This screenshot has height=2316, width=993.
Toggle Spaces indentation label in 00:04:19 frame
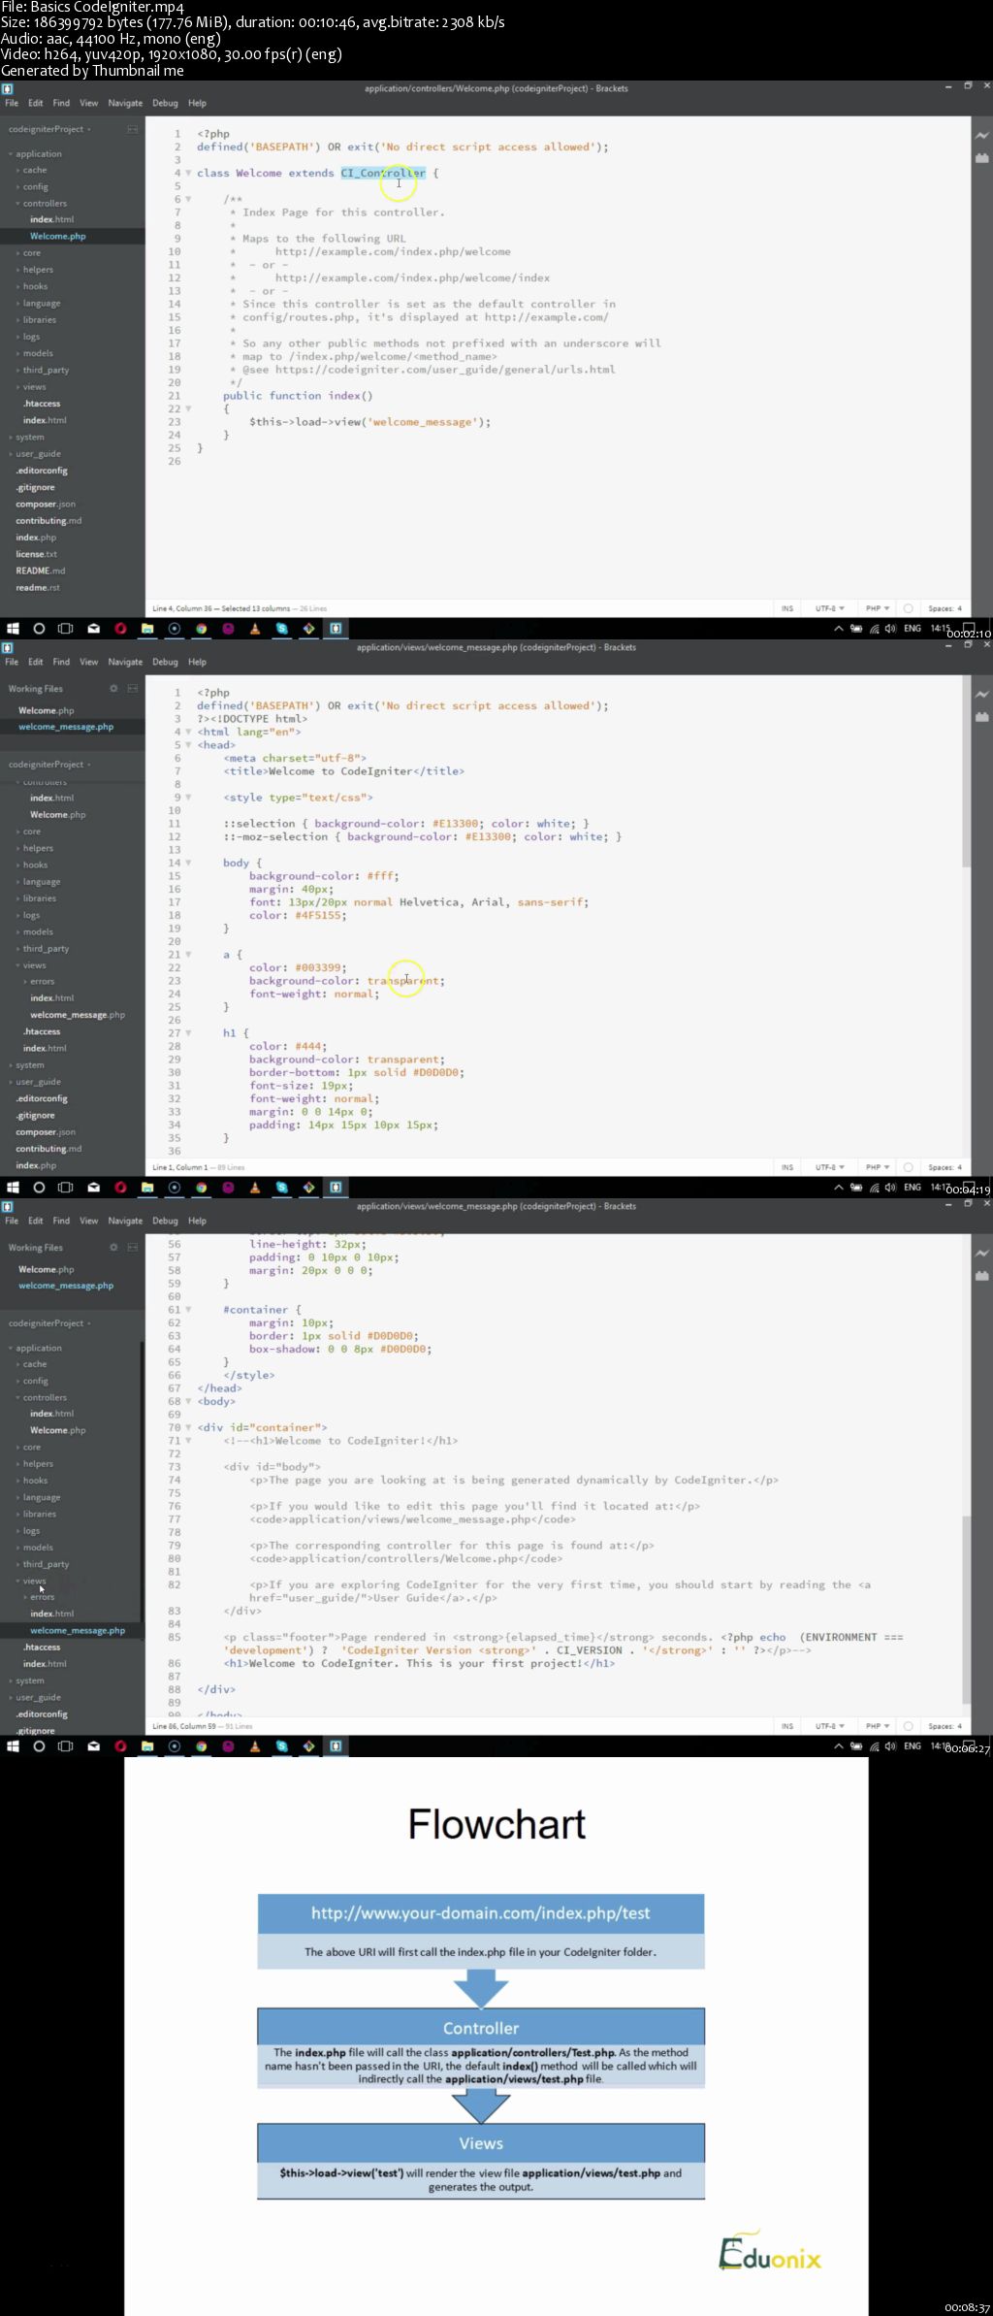(x=945, y=1167)
